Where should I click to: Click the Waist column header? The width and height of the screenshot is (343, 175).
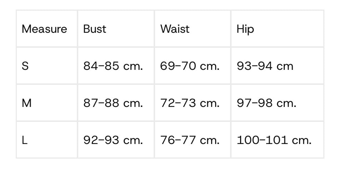pos(175,29)
